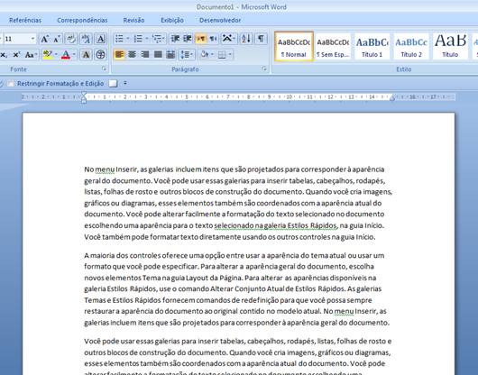478x375 pixels.
Task: Sort text with the A-Z icon
Action: point(245,39)
